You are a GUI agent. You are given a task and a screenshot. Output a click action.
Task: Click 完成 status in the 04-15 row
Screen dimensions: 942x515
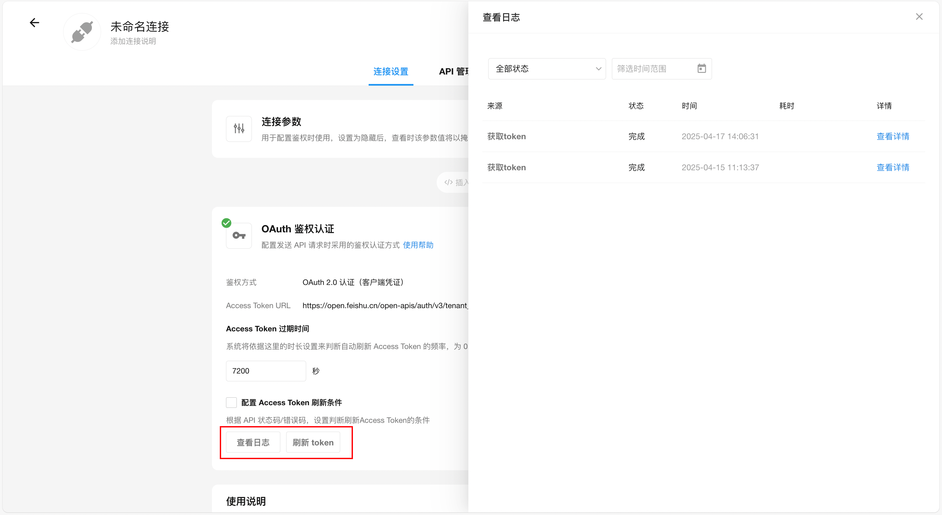tap(636, 168)
